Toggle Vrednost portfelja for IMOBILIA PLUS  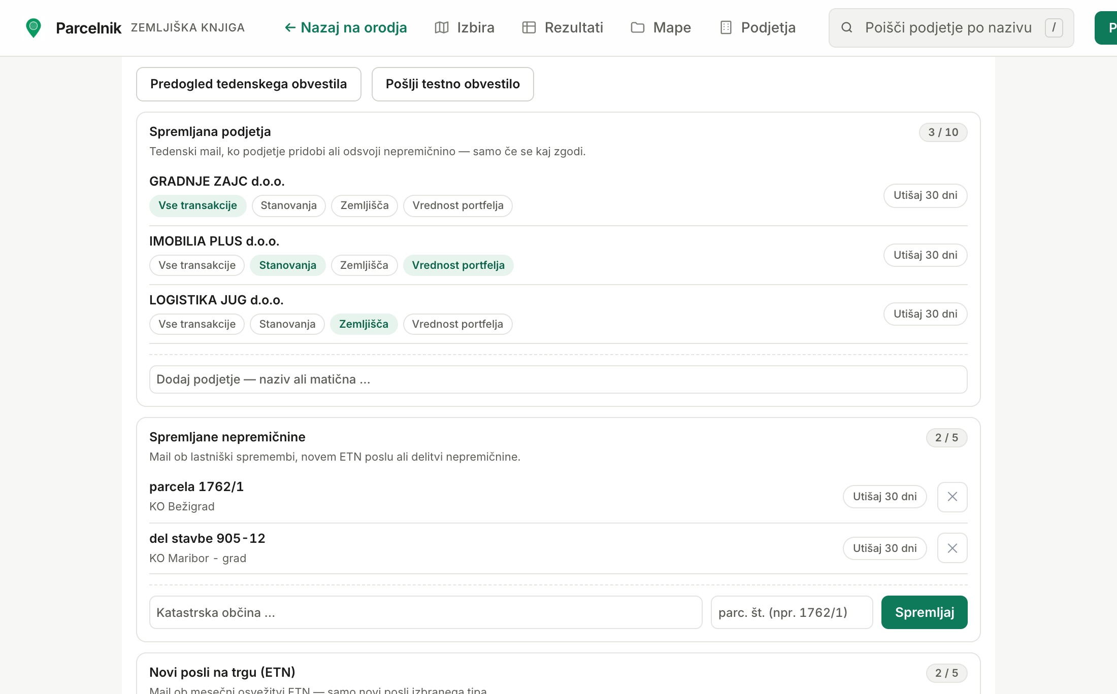click(458, 265)
